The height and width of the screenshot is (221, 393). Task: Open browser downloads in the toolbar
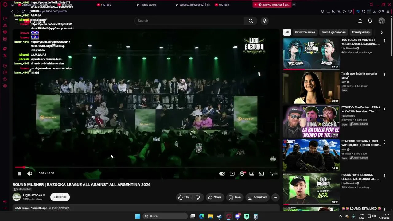coord(375,11)
